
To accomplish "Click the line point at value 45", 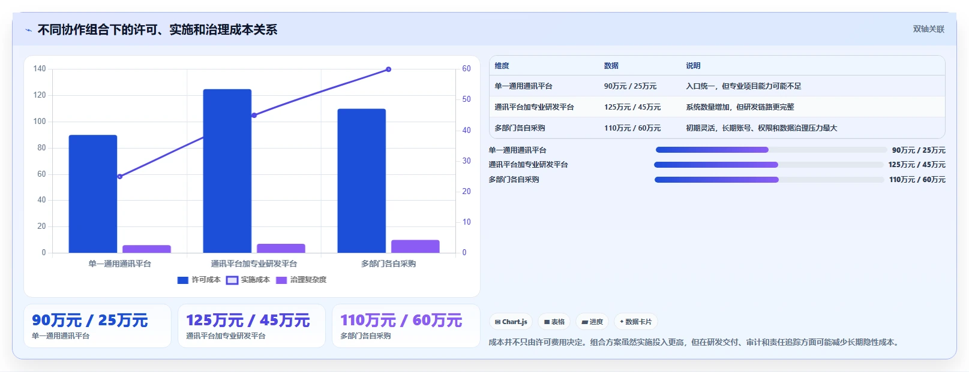I will tap(254, 115).
